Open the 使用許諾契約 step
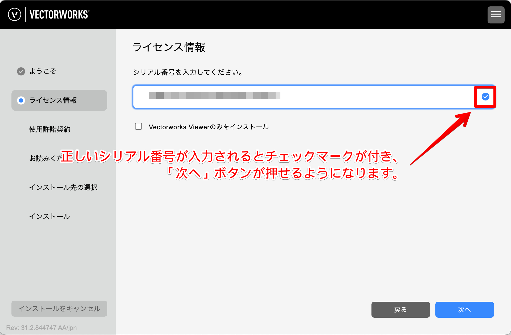The width and height of the screenshot is (511, 335). [50, 129]
